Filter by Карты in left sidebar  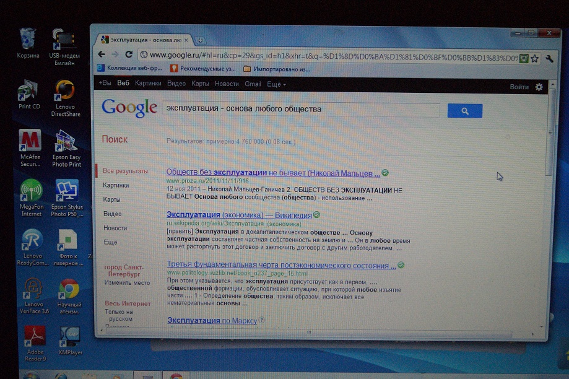[111, 199]
